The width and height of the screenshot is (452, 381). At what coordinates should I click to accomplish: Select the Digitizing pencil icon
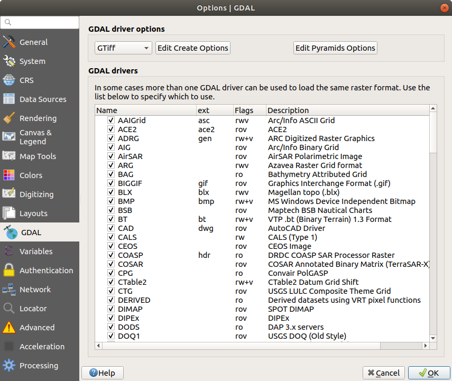[9, 194]
